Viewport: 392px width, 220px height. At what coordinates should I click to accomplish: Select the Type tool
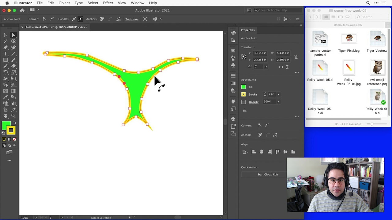coord(6,54)
